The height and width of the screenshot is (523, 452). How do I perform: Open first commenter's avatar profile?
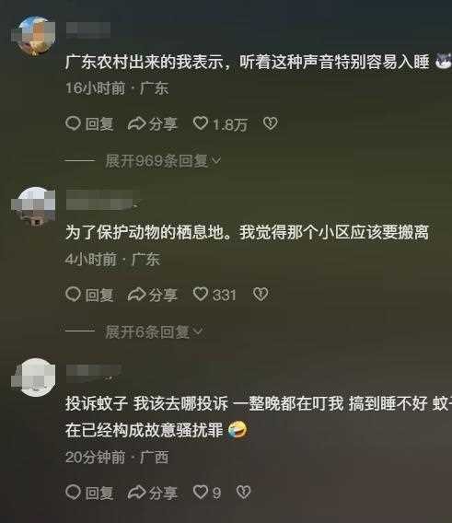[35, 35]
